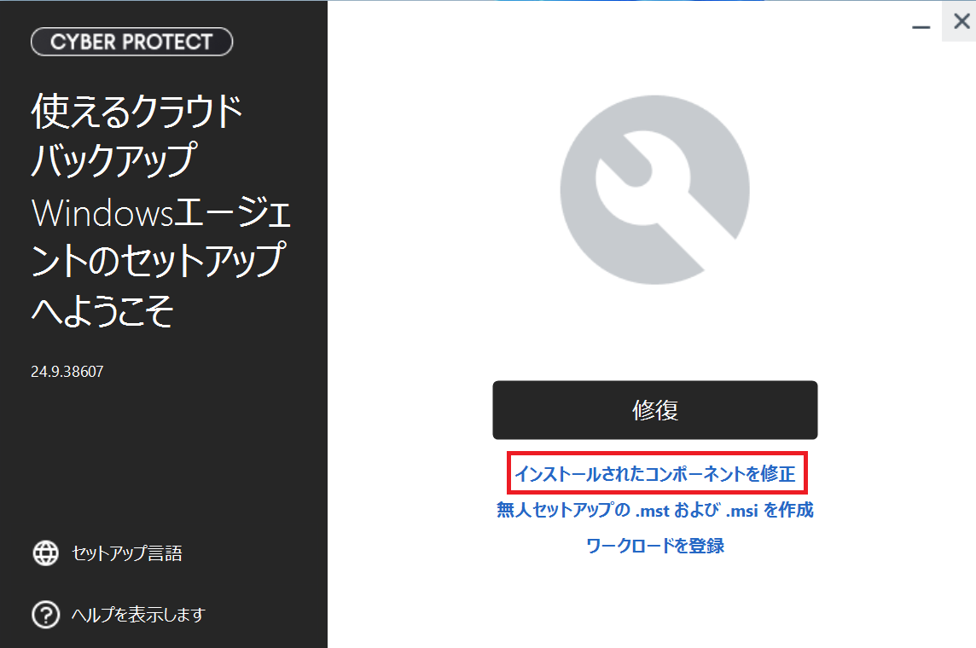Click the CYBER PROTECT logo badge
The width and height of the screenshot is (976, 648).
132,42
